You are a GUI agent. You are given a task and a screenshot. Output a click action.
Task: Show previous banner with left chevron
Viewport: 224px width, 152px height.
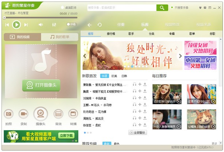click(x=85, y=56)
